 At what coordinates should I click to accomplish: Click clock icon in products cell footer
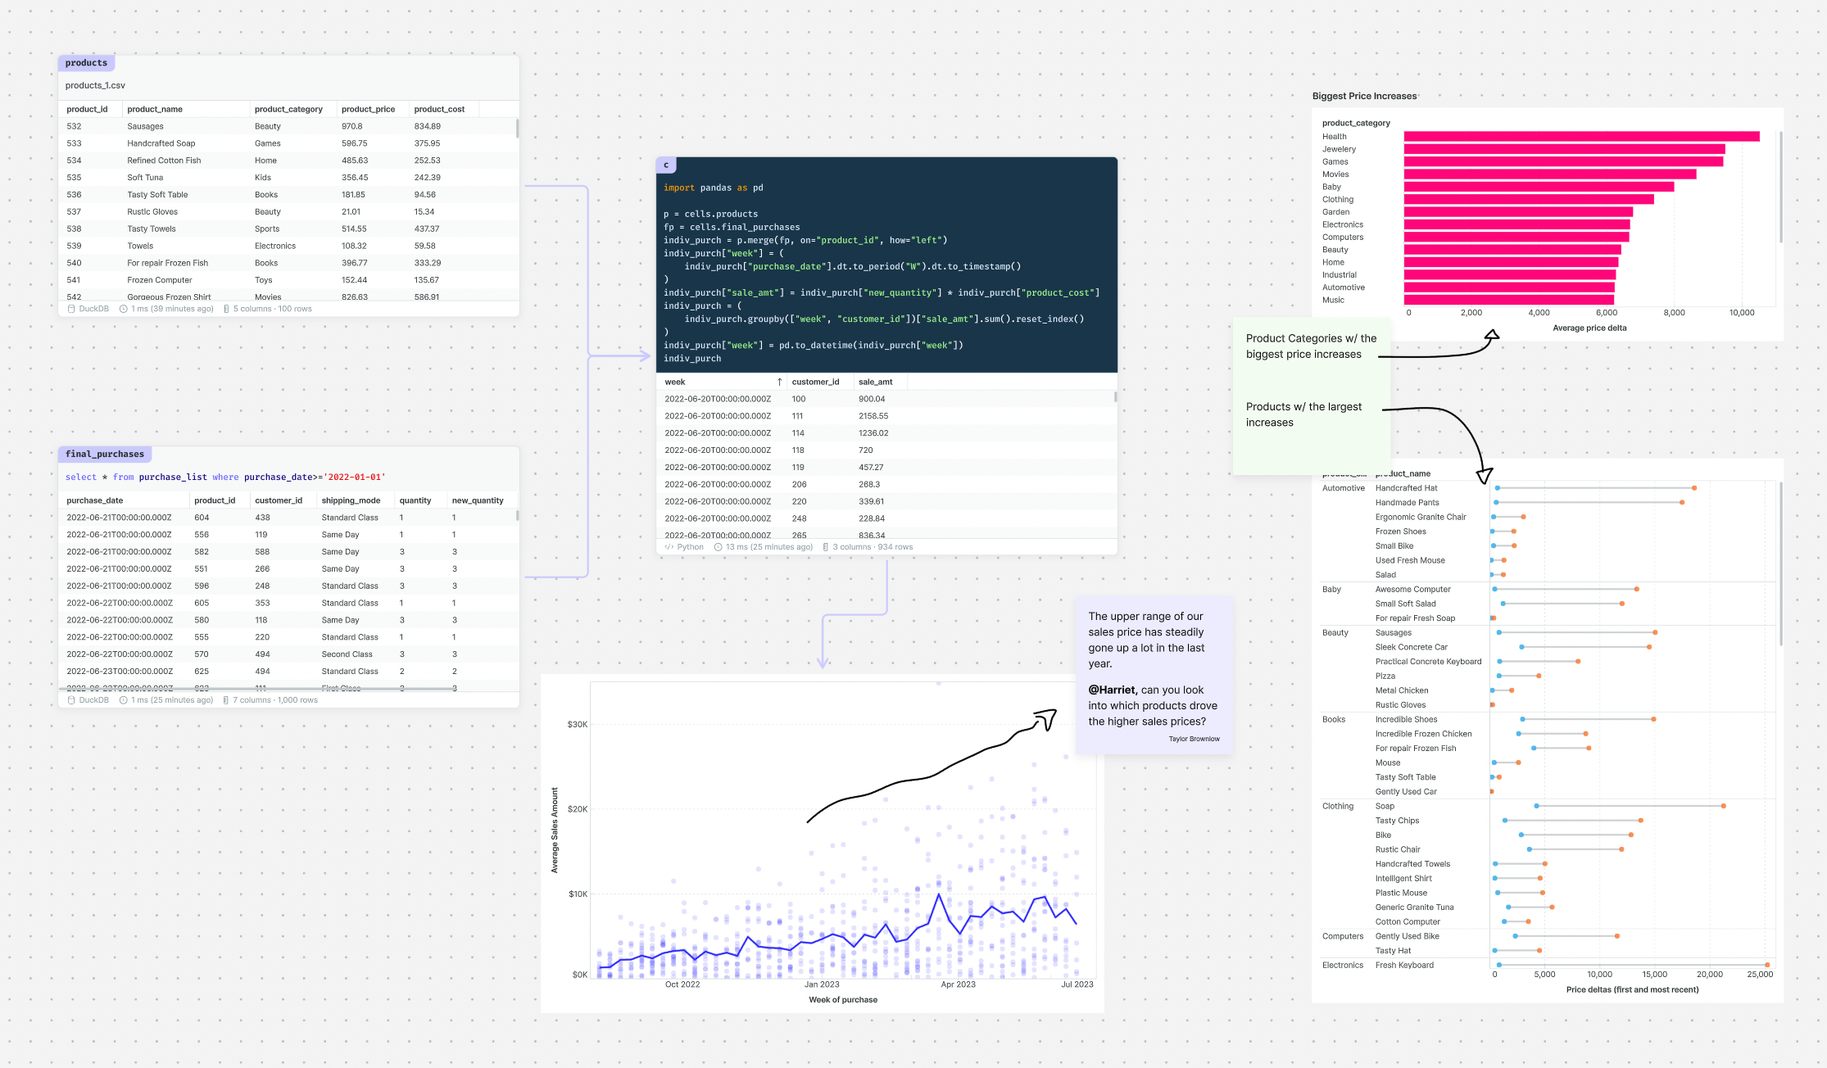tap(124, 309)
